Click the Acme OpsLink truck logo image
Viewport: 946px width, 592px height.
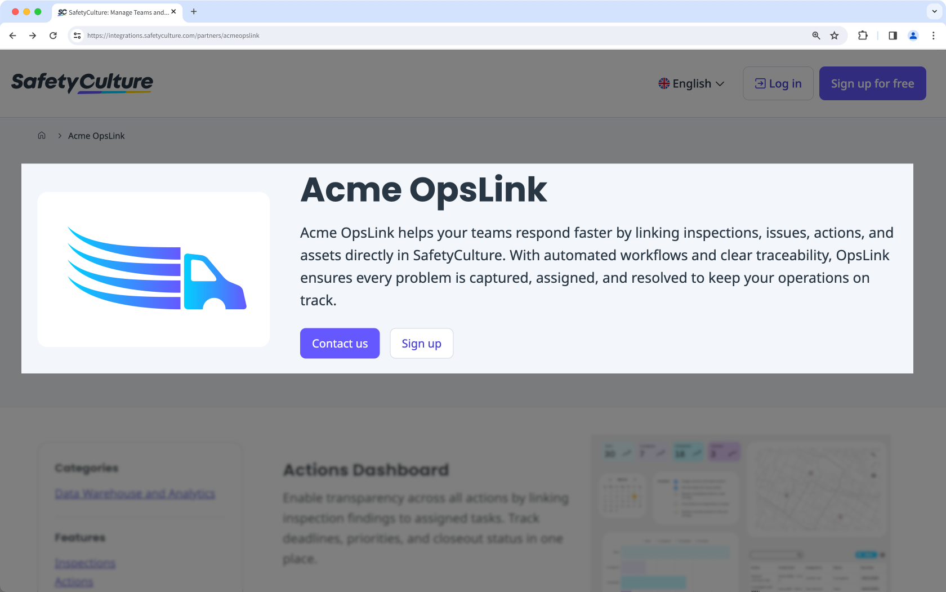pos(153,269)
